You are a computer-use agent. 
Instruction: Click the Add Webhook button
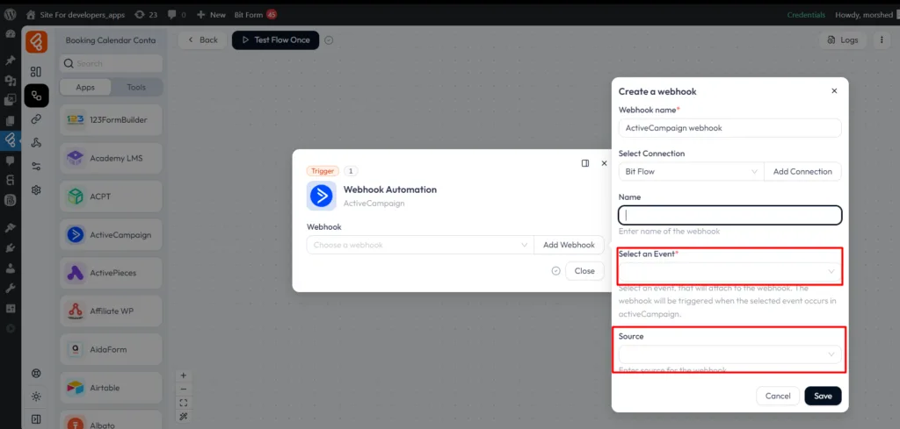pyautogui.click(x=569, y=245)
